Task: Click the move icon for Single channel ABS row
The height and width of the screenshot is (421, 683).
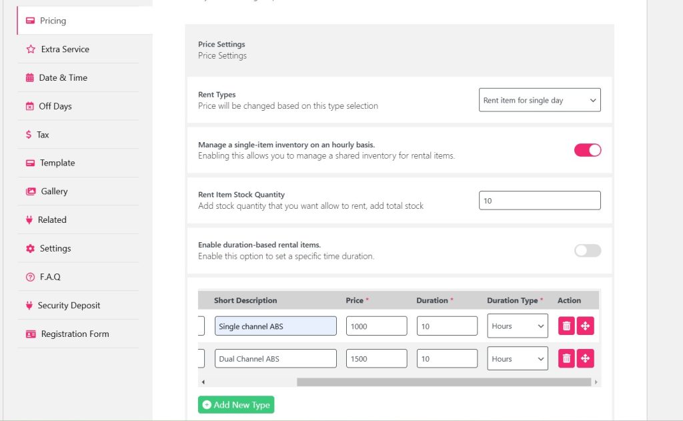Action: click(585, 326)
